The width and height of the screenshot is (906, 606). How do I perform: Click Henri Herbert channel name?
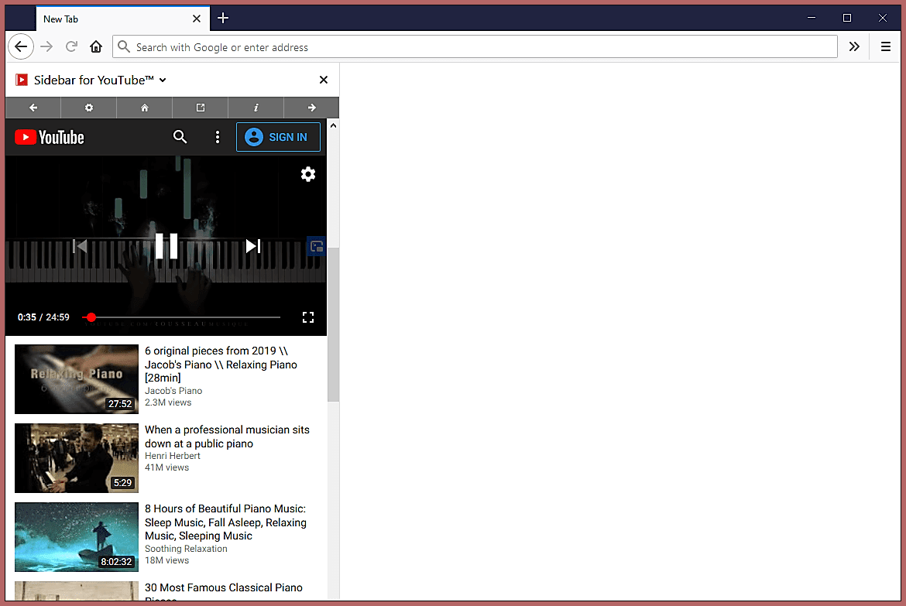(172, 456)
